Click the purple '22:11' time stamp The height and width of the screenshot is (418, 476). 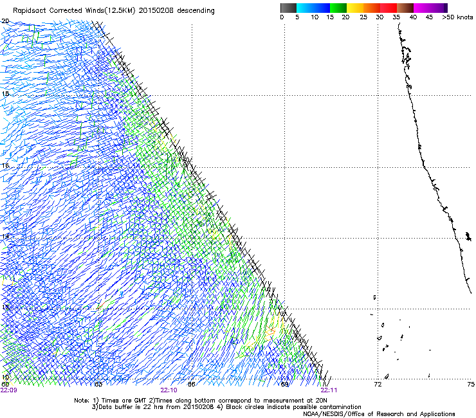329,390
